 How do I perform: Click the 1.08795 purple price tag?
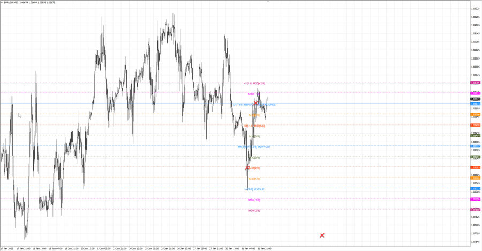tap(476, 83)
